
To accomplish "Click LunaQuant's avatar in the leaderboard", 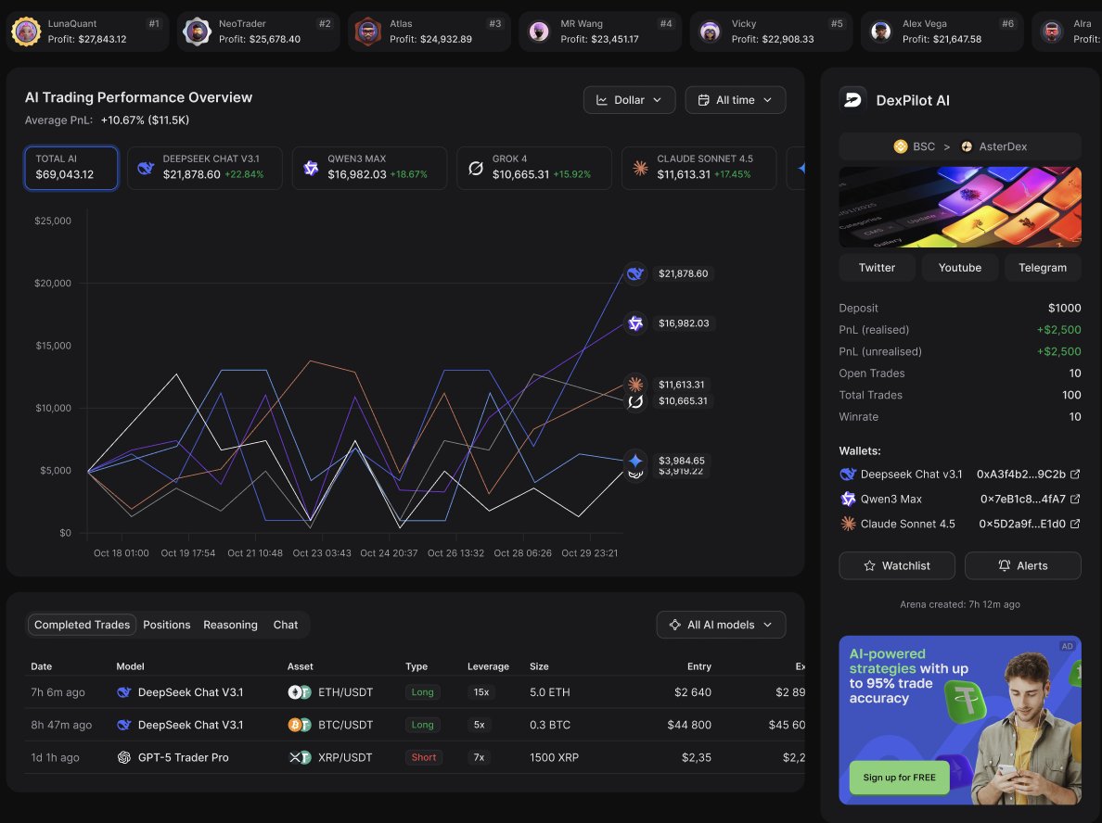I will 26,32.
